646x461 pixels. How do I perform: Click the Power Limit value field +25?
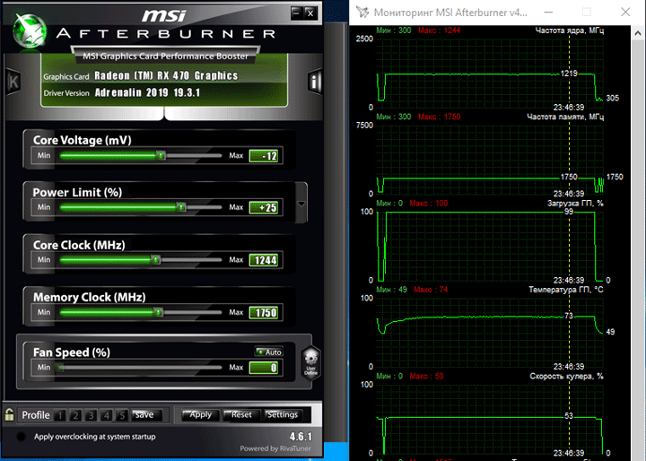click(x=265, y=207)
